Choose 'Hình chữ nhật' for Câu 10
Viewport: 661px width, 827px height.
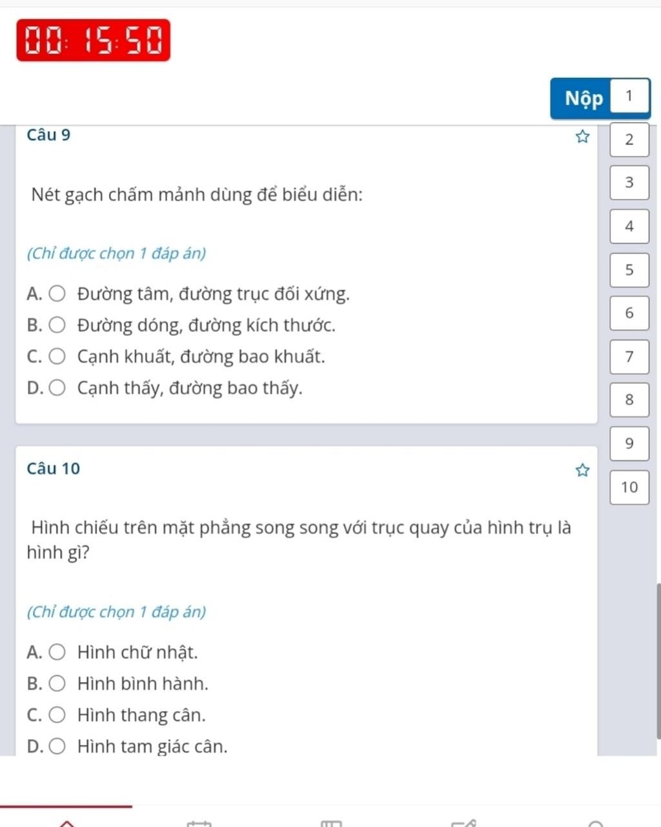57,653
